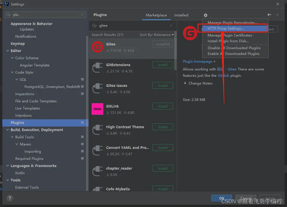The height and width of the screenshot is (207, 287).
Task: Select Keymap in settings tree
Action: point(18,44)
